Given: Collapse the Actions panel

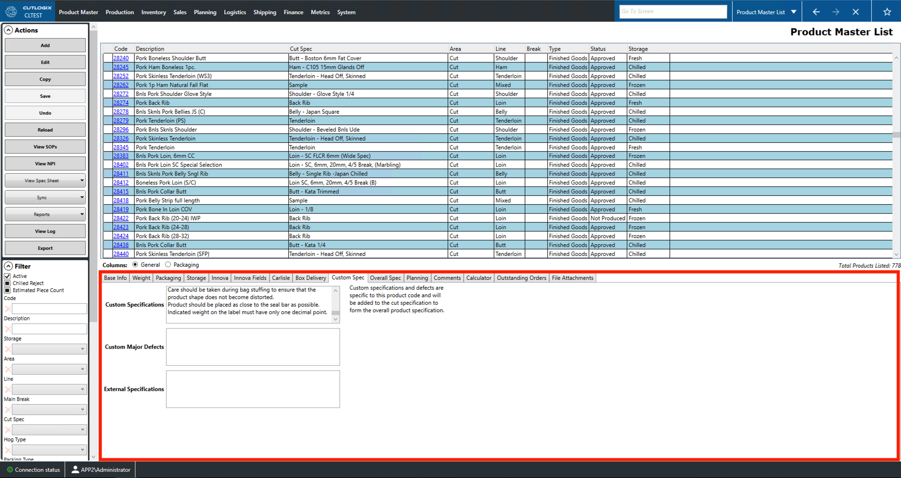Looking at the screenshot, I should [x=8, y=30].
